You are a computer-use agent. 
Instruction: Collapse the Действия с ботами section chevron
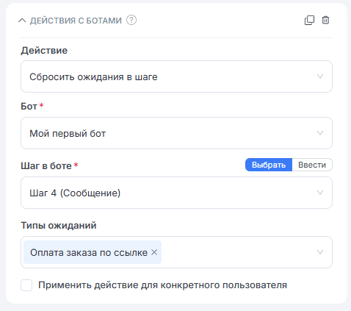22,21
